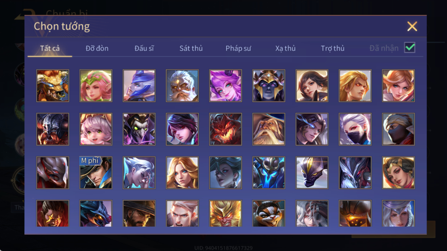Switch to the Đấu sĩ tab
447x251 pixels.
[x=144, y=48]
